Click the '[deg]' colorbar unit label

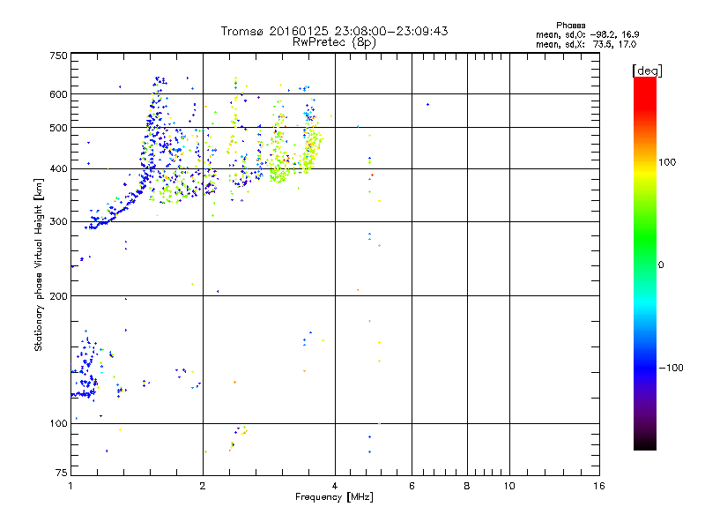pyautogui.click(x=647, y=71)
